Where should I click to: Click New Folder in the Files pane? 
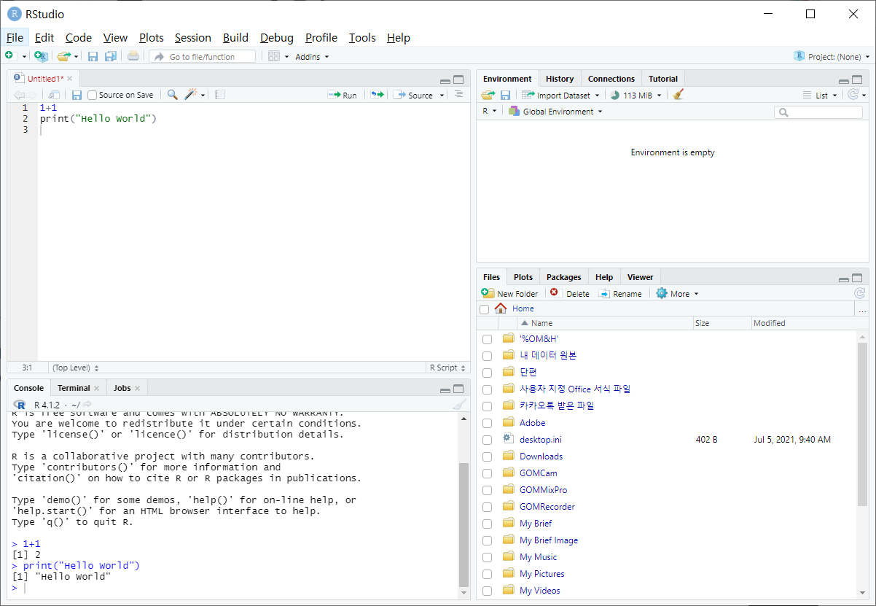coord(509,294)
